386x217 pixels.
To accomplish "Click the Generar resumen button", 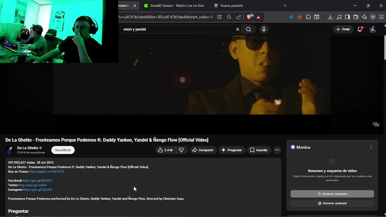I will pos(332,194).
